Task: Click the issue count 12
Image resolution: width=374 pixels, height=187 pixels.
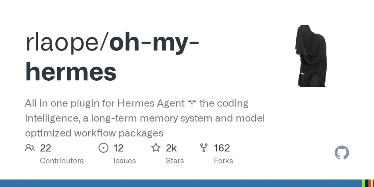Action: click(x=118, y=148)
